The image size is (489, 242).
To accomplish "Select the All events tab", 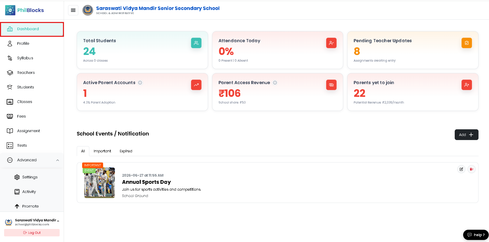I will coord(83,151).
